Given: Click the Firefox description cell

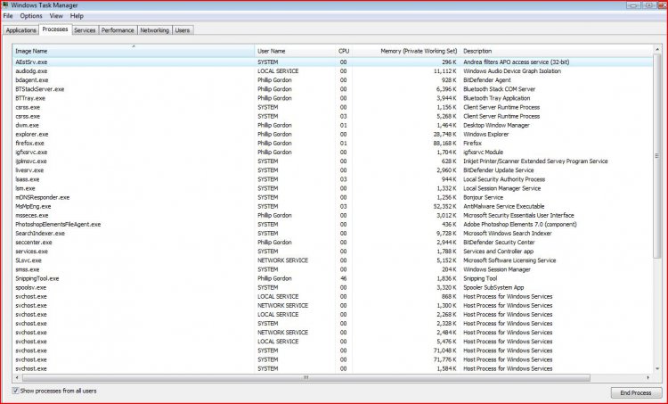Looking at the screenshot, I should (472, 143).
